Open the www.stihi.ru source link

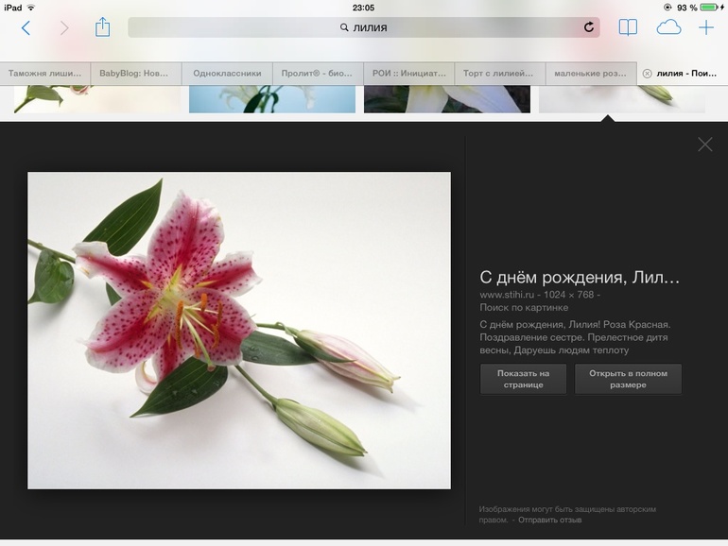(507, 295)
